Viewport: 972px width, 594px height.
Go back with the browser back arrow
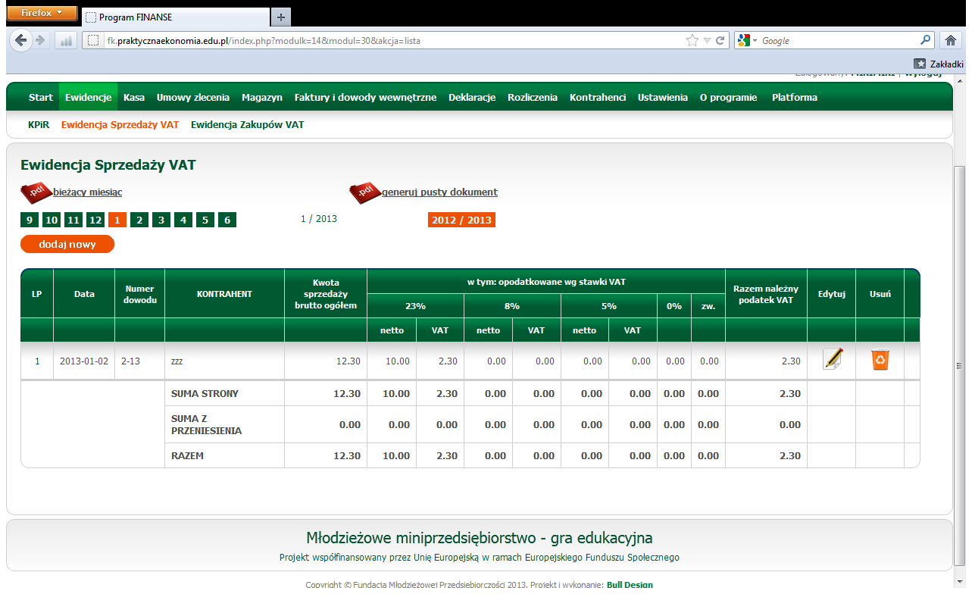(x=21, y=40)
